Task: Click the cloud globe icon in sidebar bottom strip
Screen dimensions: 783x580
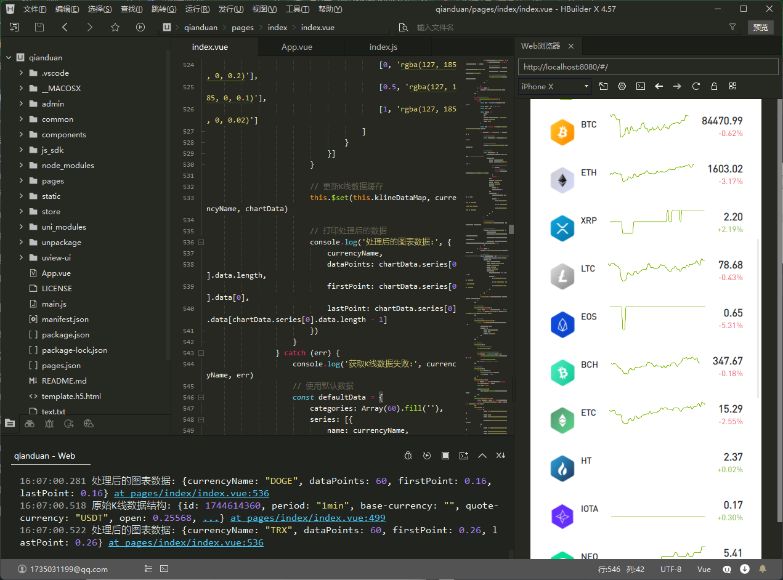Action: [x=89, y=423]
